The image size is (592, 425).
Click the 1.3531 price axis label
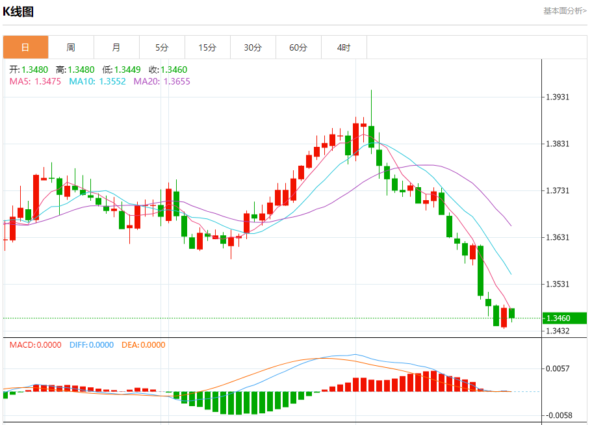(x=558, y=284)
